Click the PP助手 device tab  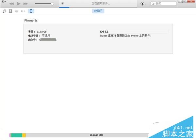click(98, 11)
